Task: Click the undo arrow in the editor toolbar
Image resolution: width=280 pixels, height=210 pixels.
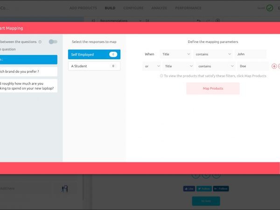Action: click(199, 21)
